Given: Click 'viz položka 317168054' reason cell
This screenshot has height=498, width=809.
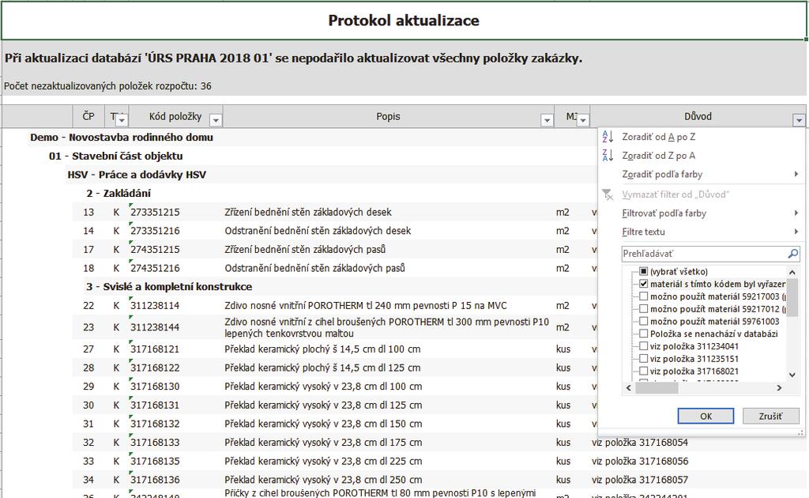Looking at the screenshot, I should coord(640,442).
